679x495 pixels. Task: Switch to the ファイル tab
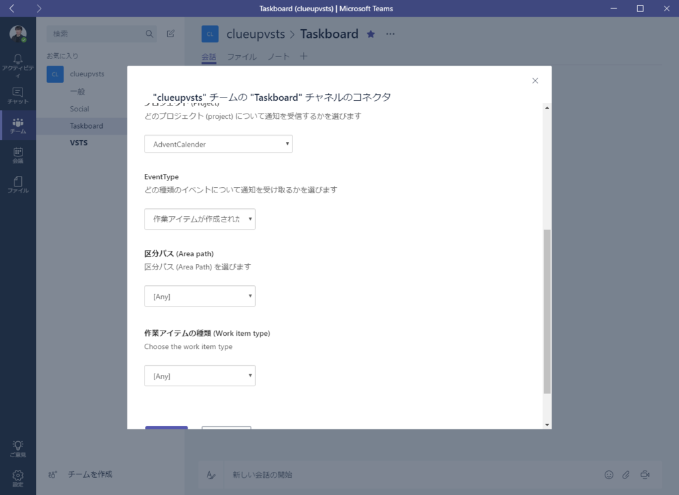pos(241,57)
